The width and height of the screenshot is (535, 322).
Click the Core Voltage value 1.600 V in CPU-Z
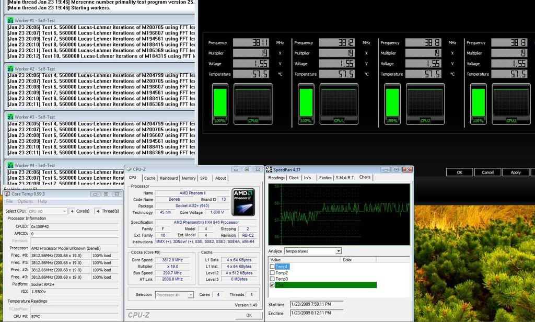point(217,212)
